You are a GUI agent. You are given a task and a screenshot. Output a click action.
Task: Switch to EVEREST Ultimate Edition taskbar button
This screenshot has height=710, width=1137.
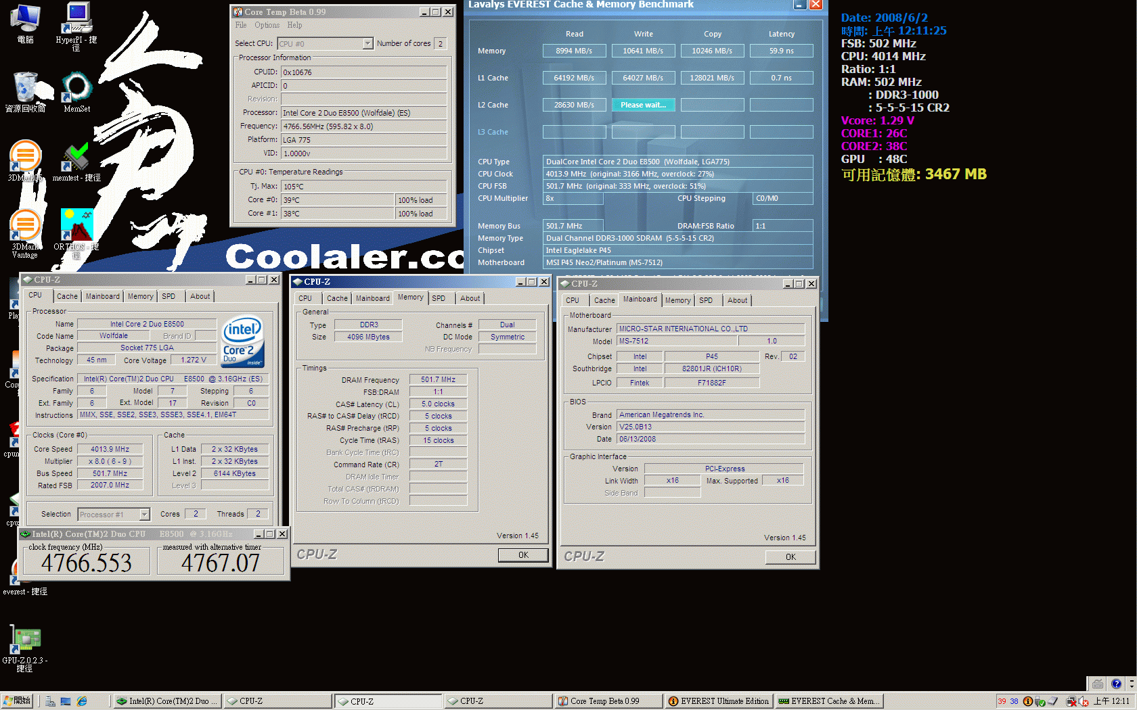(x=719, y=701)
